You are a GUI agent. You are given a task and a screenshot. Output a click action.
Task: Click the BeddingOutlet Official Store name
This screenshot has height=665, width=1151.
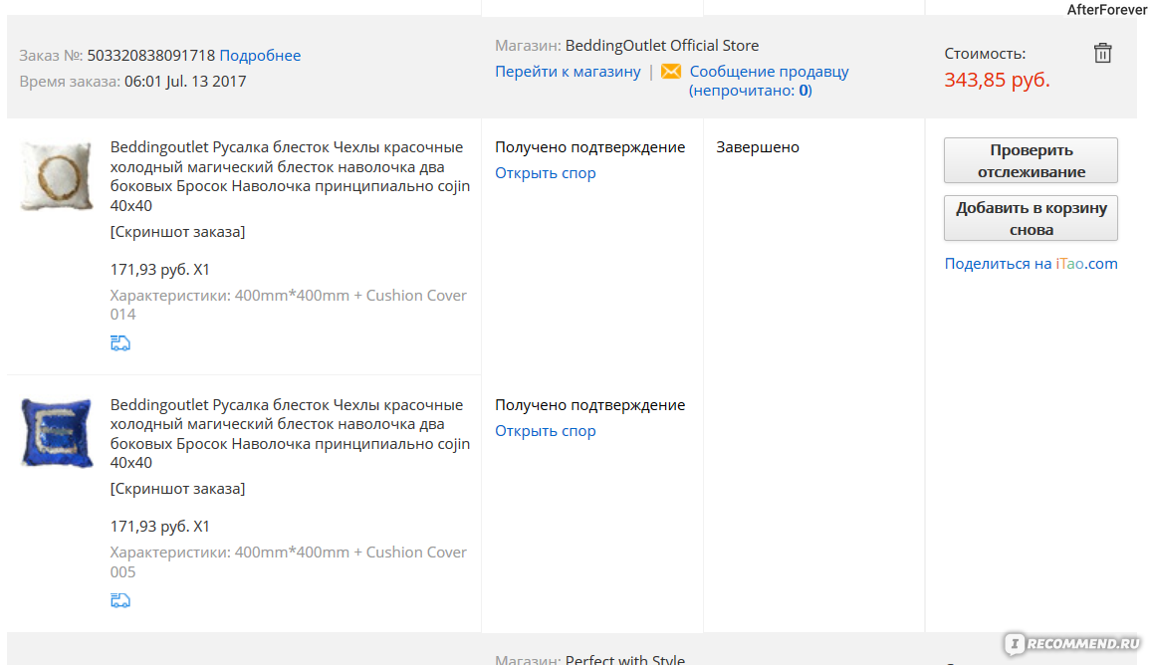point(662,46)
